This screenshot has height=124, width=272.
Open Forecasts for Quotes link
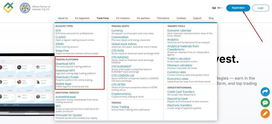(x=69, y=115)
